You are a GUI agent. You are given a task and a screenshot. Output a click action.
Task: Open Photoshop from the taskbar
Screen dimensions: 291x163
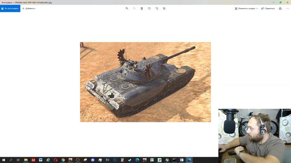coord(115,160)
